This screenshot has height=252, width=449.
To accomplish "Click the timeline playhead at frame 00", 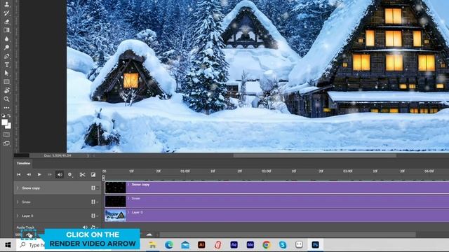I will click(x=103, y=178).
